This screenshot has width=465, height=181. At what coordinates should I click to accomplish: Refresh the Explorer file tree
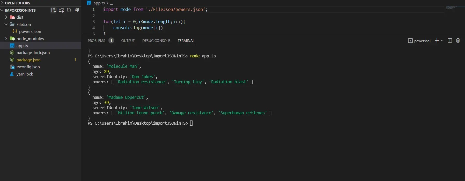[x=69, y=10]
